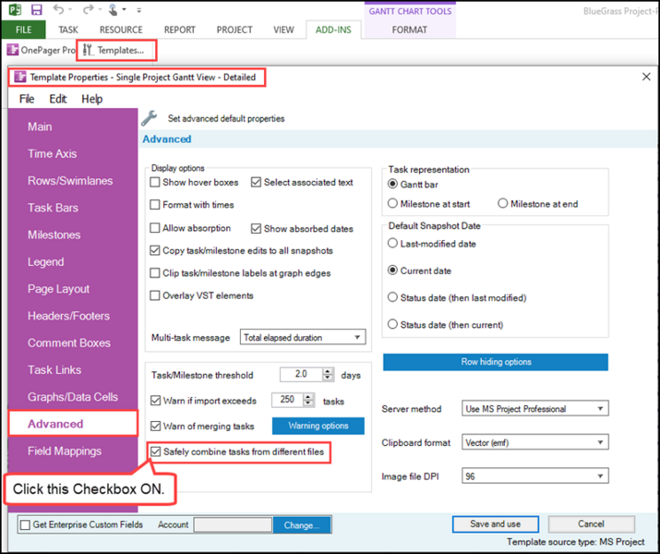Enable the Show hover boxes checkbox
Screen dimensions: 660x554
point(155,182)
